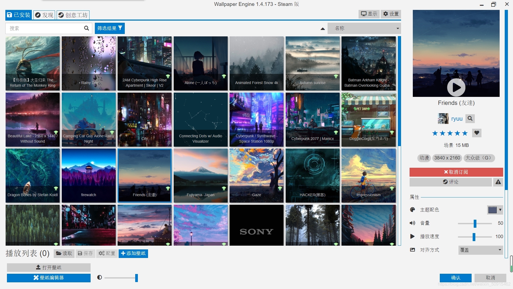
Task: Search for author ryuu's wallpapers
Action: click(x=470, y=119)
